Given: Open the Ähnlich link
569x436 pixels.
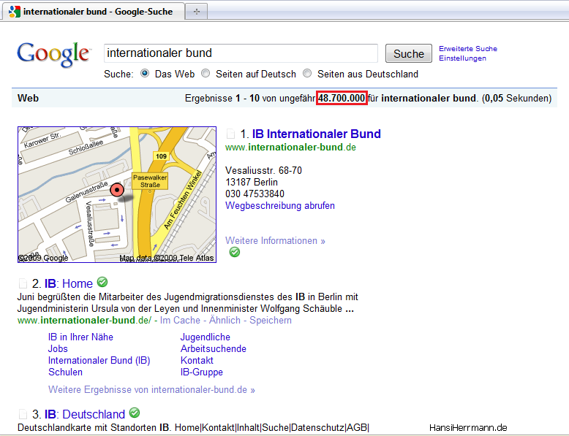Looking at the screenshot, I should 225,321.
